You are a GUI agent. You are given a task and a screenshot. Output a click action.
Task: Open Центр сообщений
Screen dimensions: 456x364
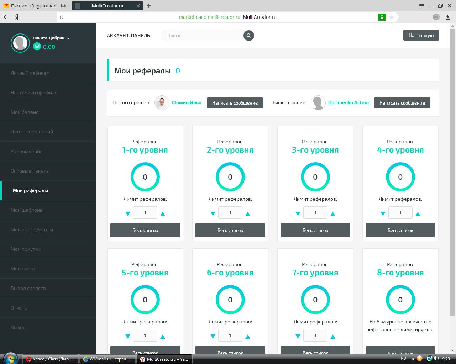(48, 132)
